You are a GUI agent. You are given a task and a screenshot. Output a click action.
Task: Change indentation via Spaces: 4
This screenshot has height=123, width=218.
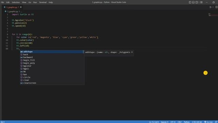pyautogui.click(x=165, y=122)
